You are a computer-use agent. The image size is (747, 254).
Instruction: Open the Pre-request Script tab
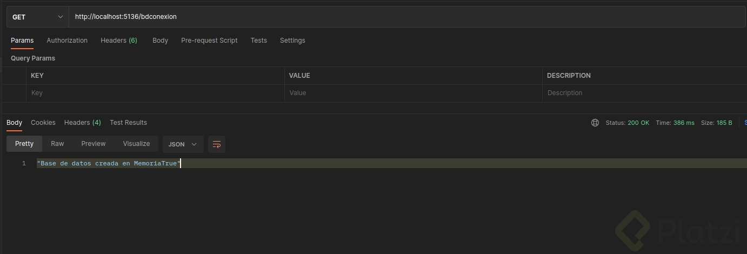209,41
